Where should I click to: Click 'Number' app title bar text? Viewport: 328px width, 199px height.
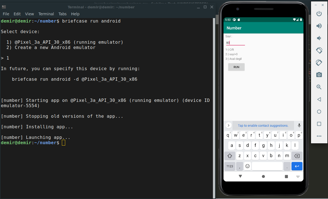234,28
